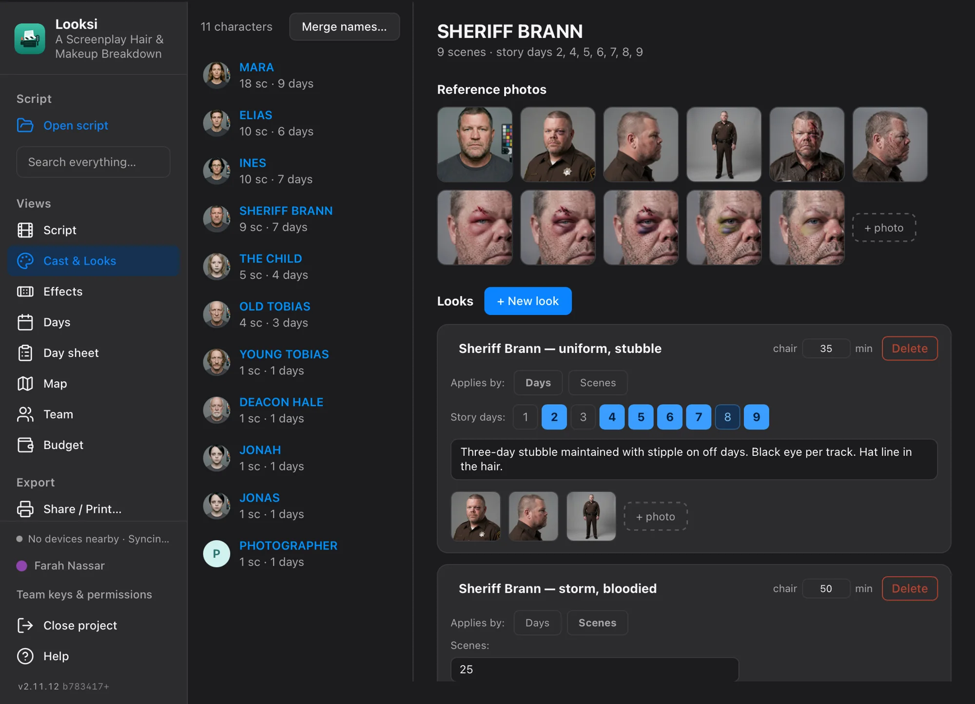
Task: Click the Scenes field containing 25
Action: coord(595,669)
